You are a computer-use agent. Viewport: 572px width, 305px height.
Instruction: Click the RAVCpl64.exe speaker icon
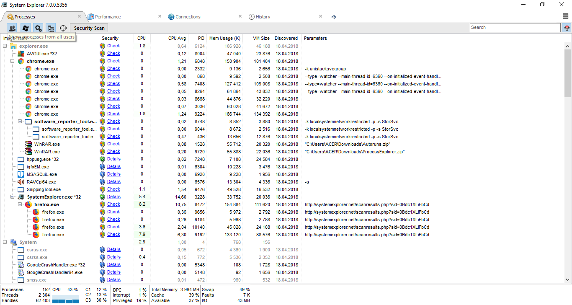(x=21, y=182)
